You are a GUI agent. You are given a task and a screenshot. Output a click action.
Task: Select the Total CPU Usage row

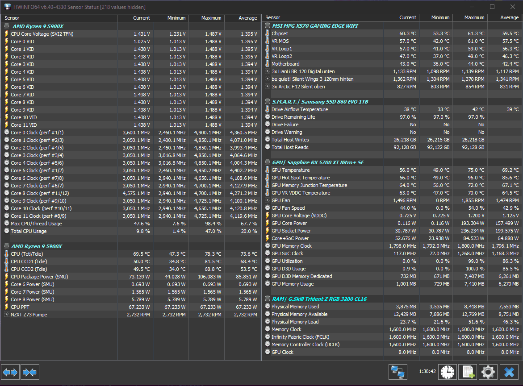click(x=131, y=231)
